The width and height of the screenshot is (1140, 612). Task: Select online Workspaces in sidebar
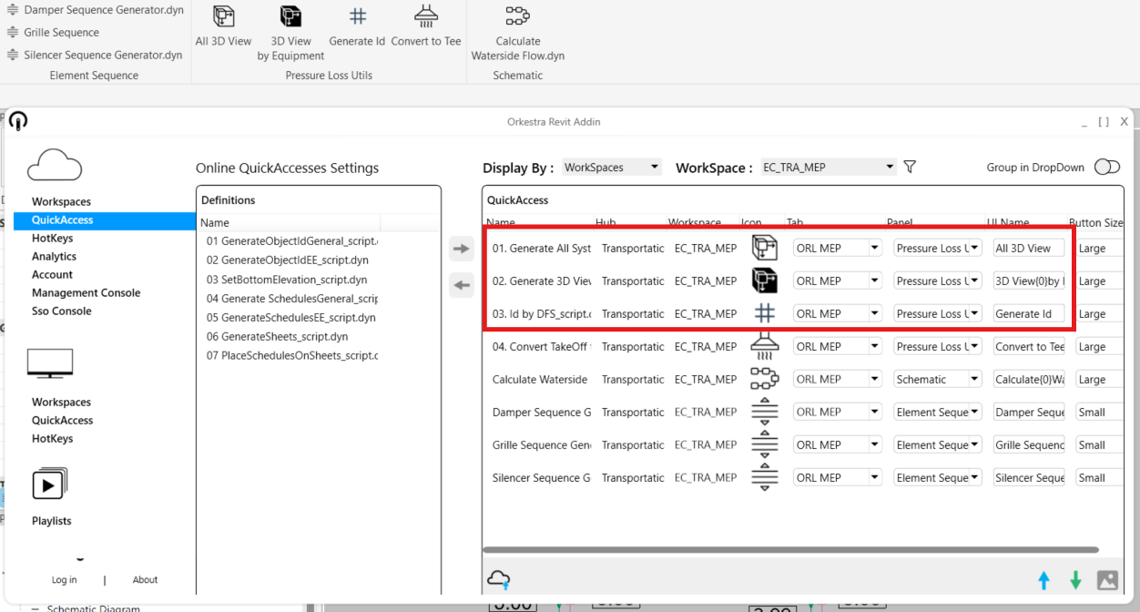pos(61,201)
